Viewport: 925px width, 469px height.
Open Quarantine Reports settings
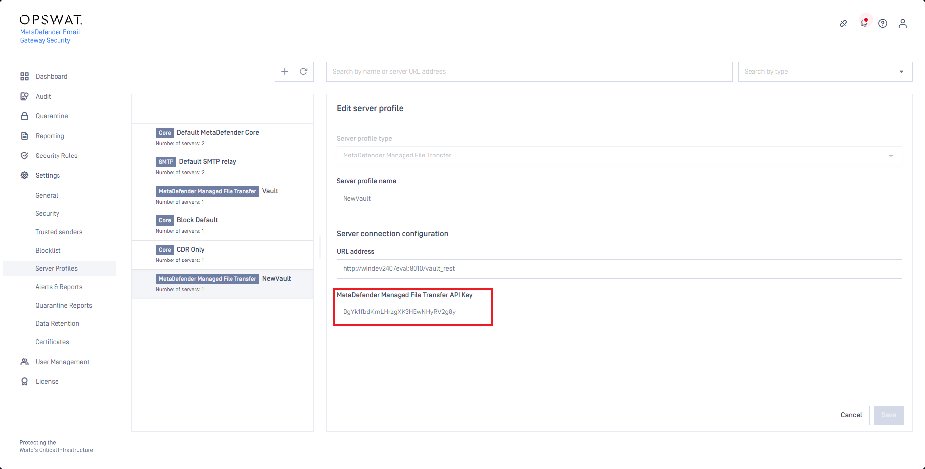pyautogui.click(x=63, y=305)
